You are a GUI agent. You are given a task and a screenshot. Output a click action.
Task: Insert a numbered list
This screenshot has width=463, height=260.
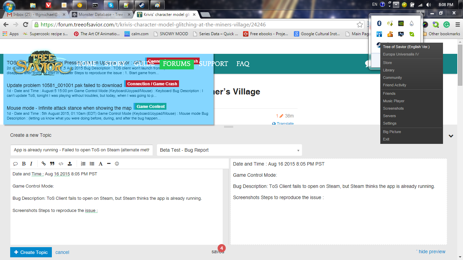pyautogui.click(x=83, y=164)
